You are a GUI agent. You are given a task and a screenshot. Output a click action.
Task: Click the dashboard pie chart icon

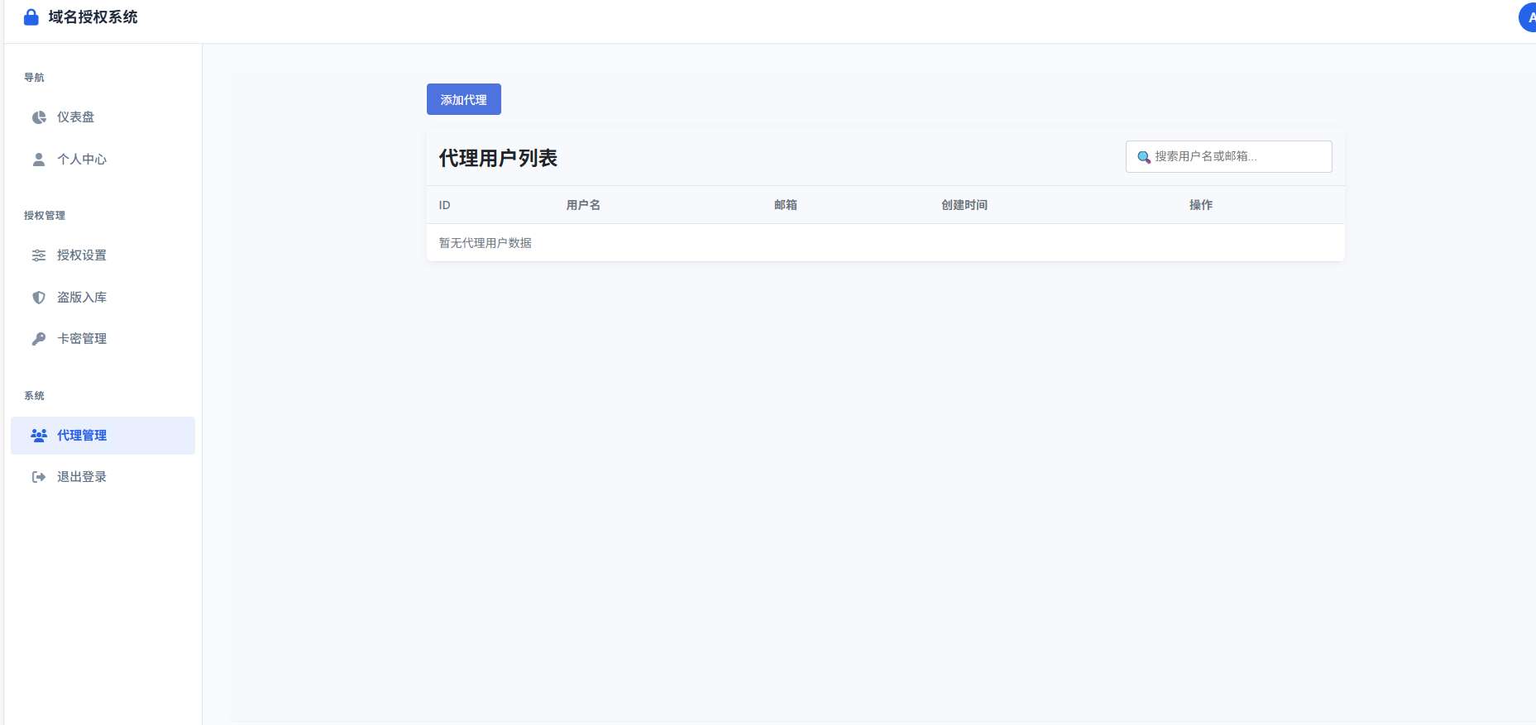pos(39,117)
